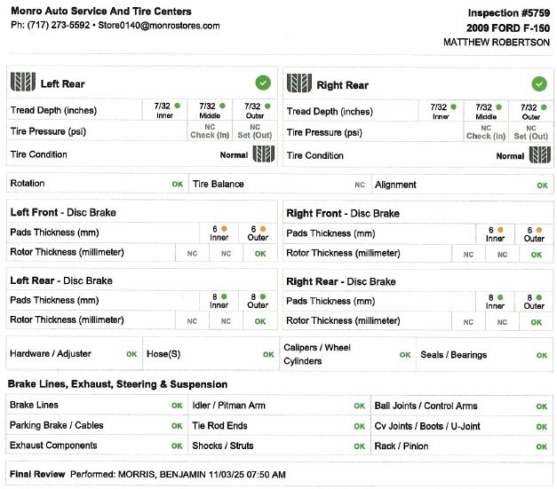Click the Right Rear tire tread icon
Screen dimensions: 557x489
point(299,83)
